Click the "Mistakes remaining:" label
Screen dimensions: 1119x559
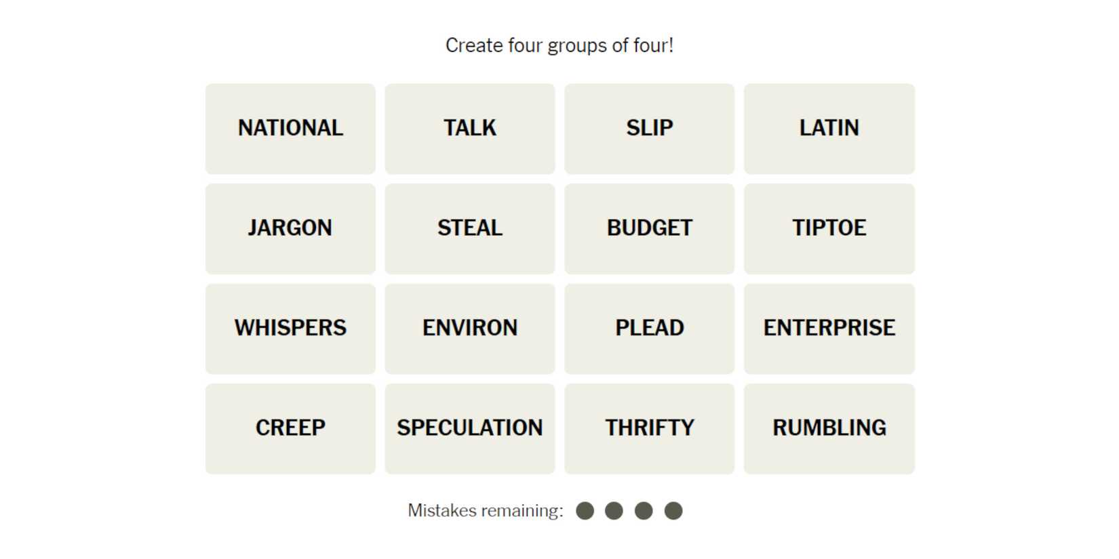[x=485, y=511]
